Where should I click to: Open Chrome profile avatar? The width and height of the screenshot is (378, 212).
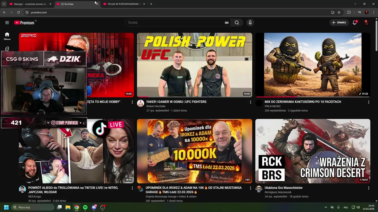pyautogui.click(x=366, y=12)
